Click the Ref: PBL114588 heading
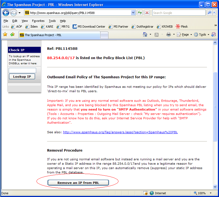Viewport: 219px width, 197px height. point(62,49)
